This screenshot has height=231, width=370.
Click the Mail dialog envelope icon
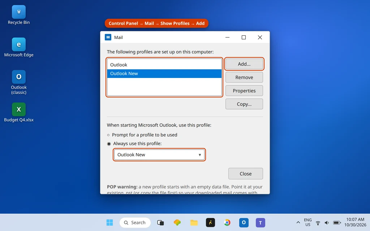point(108,37)
